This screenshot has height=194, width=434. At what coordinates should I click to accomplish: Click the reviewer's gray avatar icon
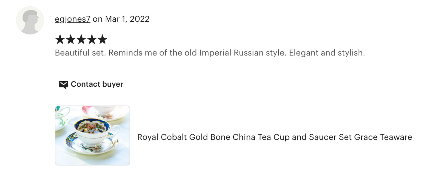click(30, 20)
